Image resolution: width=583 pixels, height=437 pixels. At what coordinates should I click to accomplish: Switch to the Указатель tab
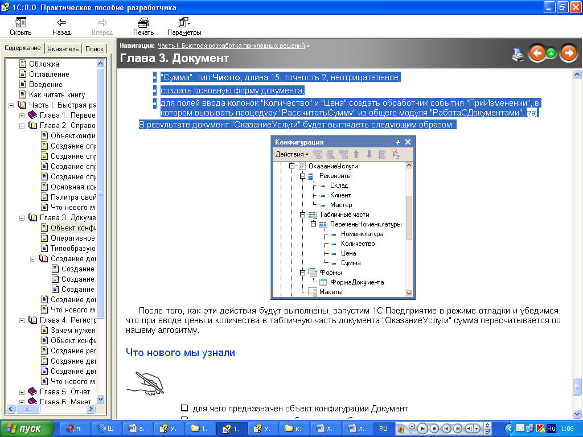tap(63, 49)
